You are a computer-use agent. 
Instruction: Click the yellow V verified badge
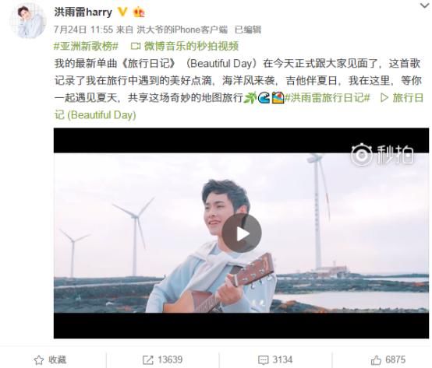tap(122, 12)
